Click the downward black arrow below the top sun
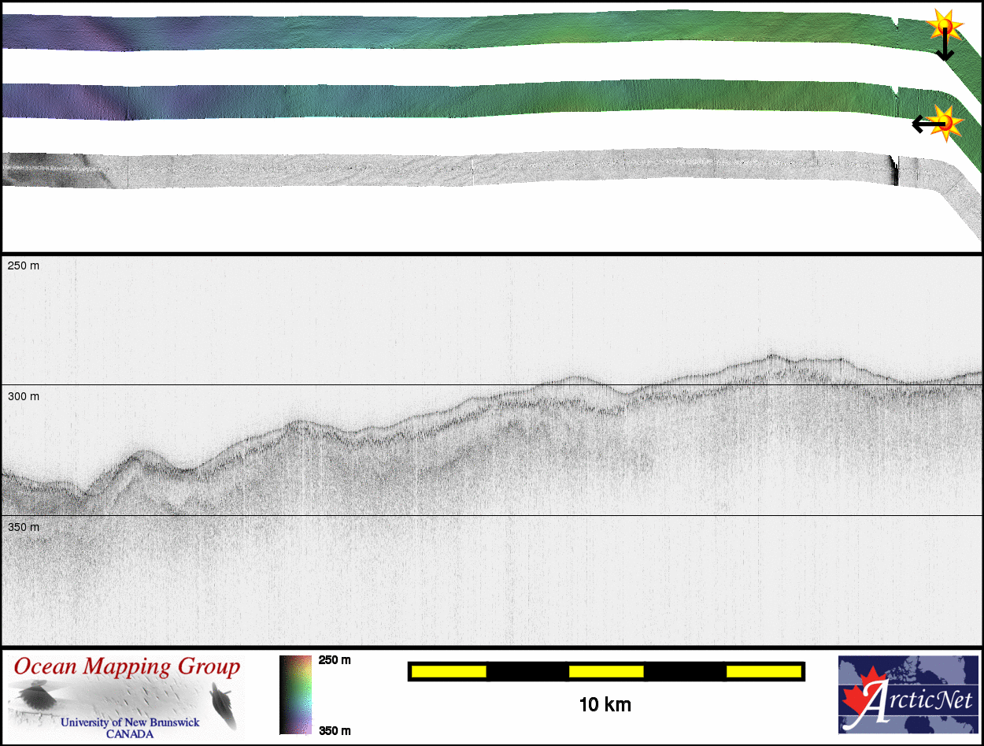Image resolution: width=984 pixels, height=746 pixels. coord(944,50)
